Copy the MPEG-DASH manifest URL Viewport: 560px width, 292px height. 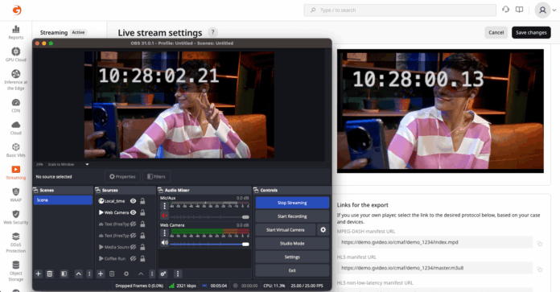click(x=540, y=244)
